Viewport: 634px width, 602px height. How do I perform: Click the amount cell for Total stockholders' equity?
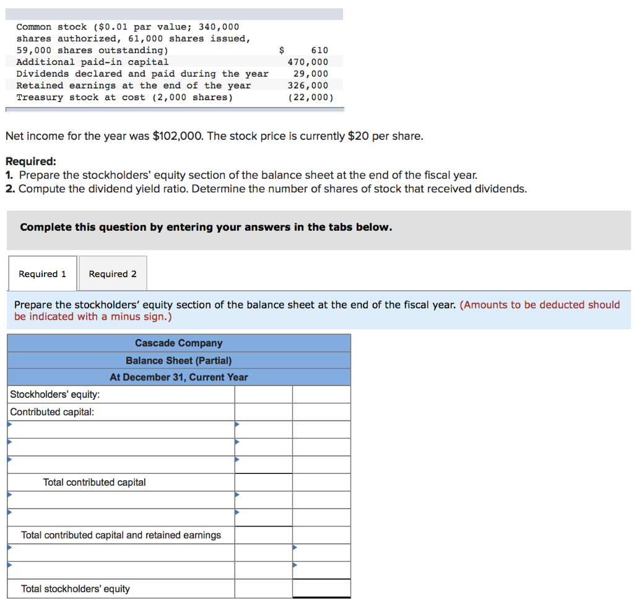click(x=321, y=588)
